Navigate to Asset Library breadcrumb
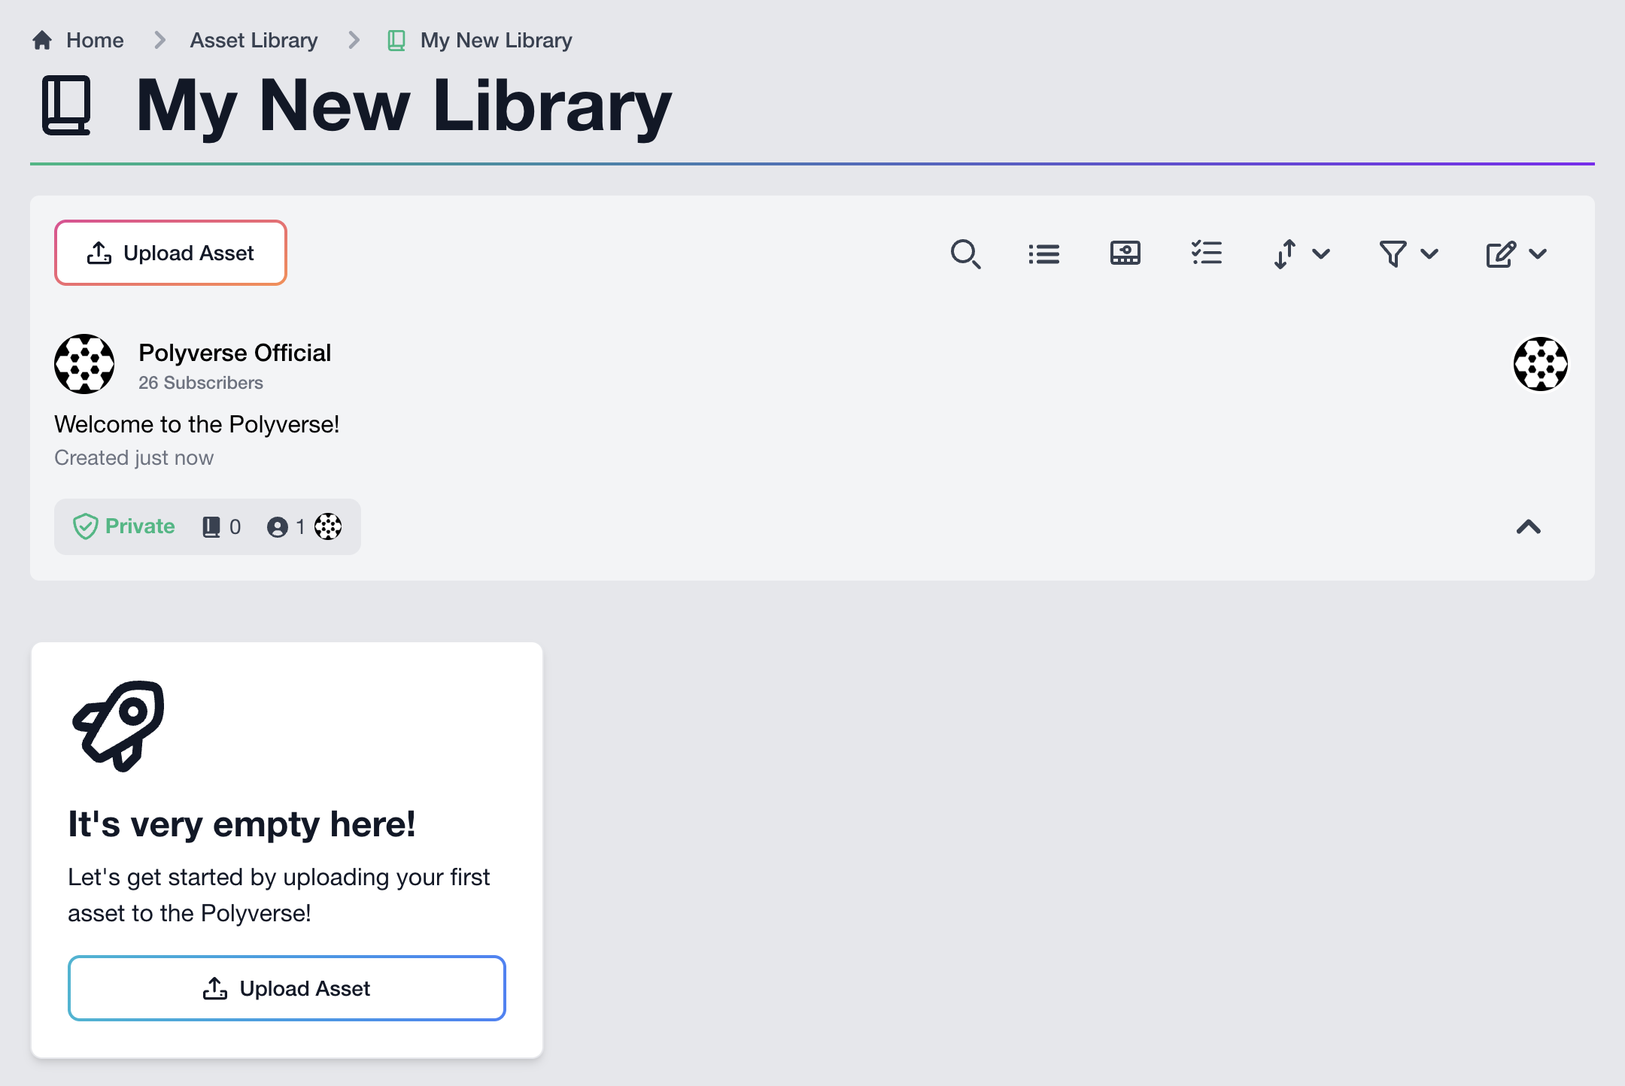The image size is (1625, 1086). (x=253, y=40)
